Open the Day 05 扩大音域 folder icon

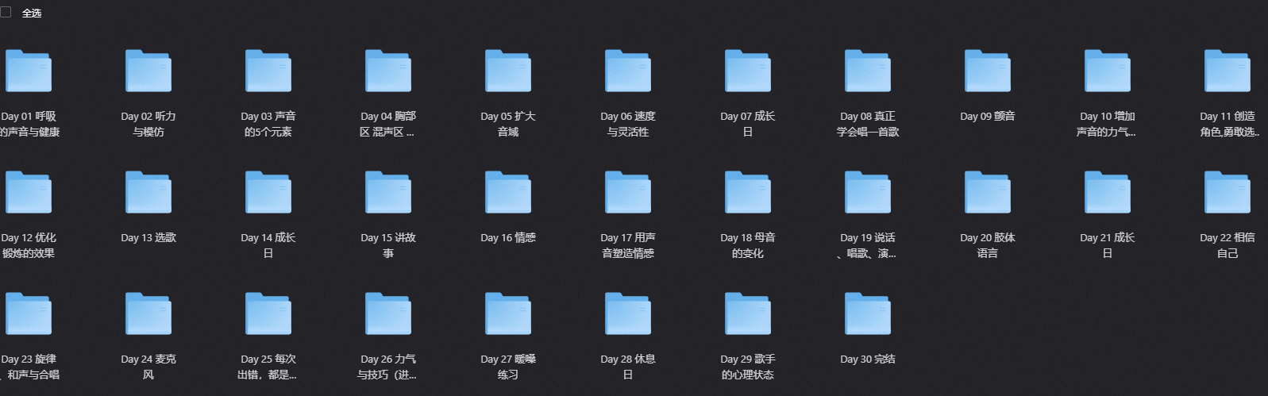click(x=508, y=71)
